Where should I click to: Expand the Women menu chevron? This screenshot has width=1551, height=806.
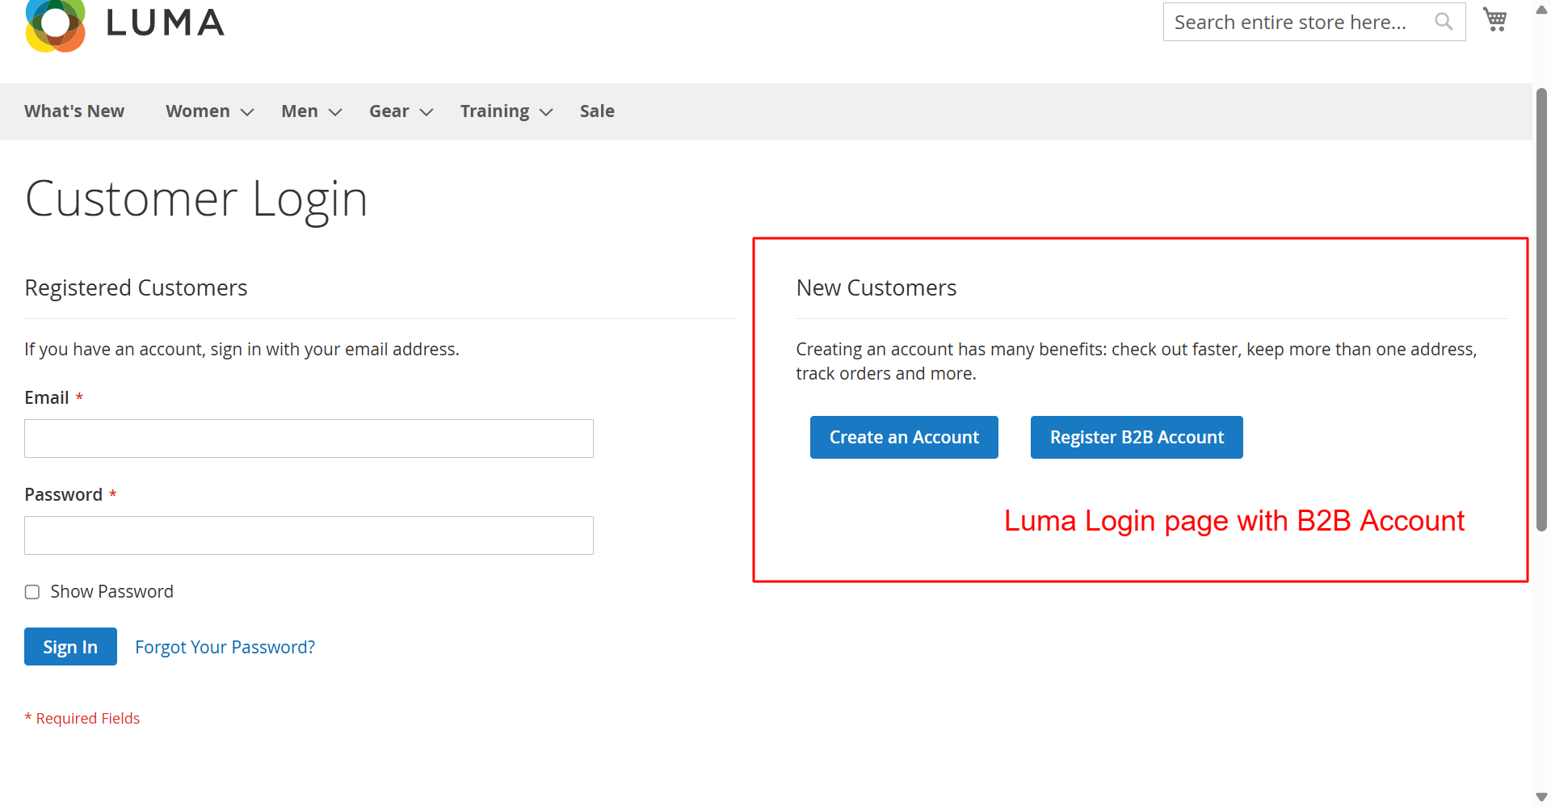[x=247, y=112]
